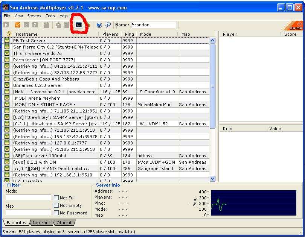This screenshot has height=237, width=305.
Task: Open the Servers menu
Action: point(34,16)
